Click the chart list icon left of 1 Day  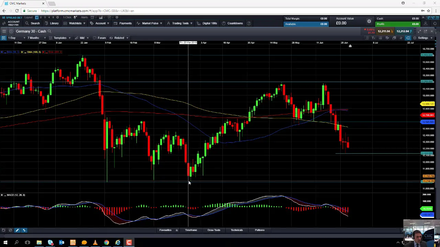[x=3, y=38]
